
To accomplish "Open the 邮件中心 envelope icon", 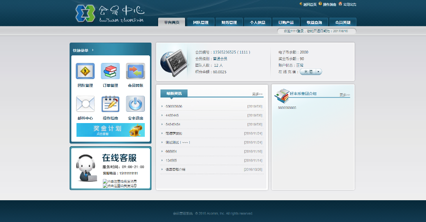I will pyautogui.click(x=85, y=104).
